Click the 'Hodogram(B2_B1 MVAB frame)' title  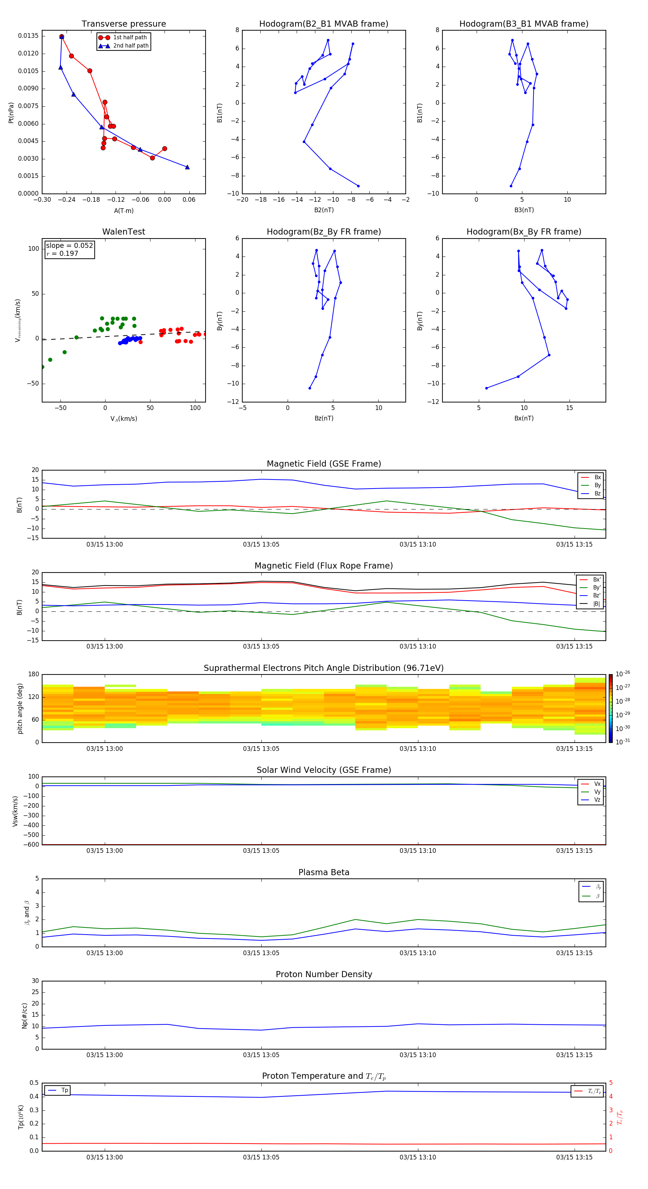pos(324,24)
